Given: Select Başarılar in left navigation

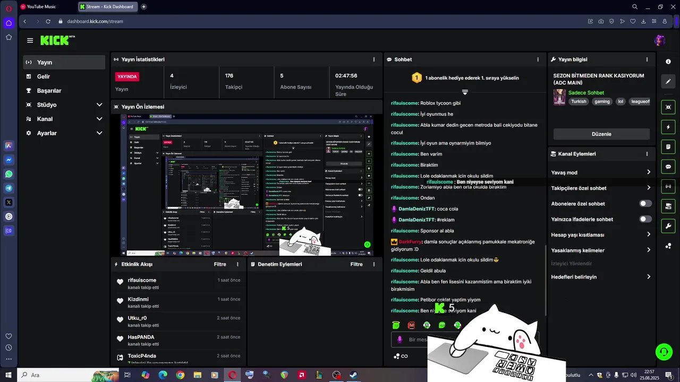Looking at the screenshot, I should tap(64, 91).
